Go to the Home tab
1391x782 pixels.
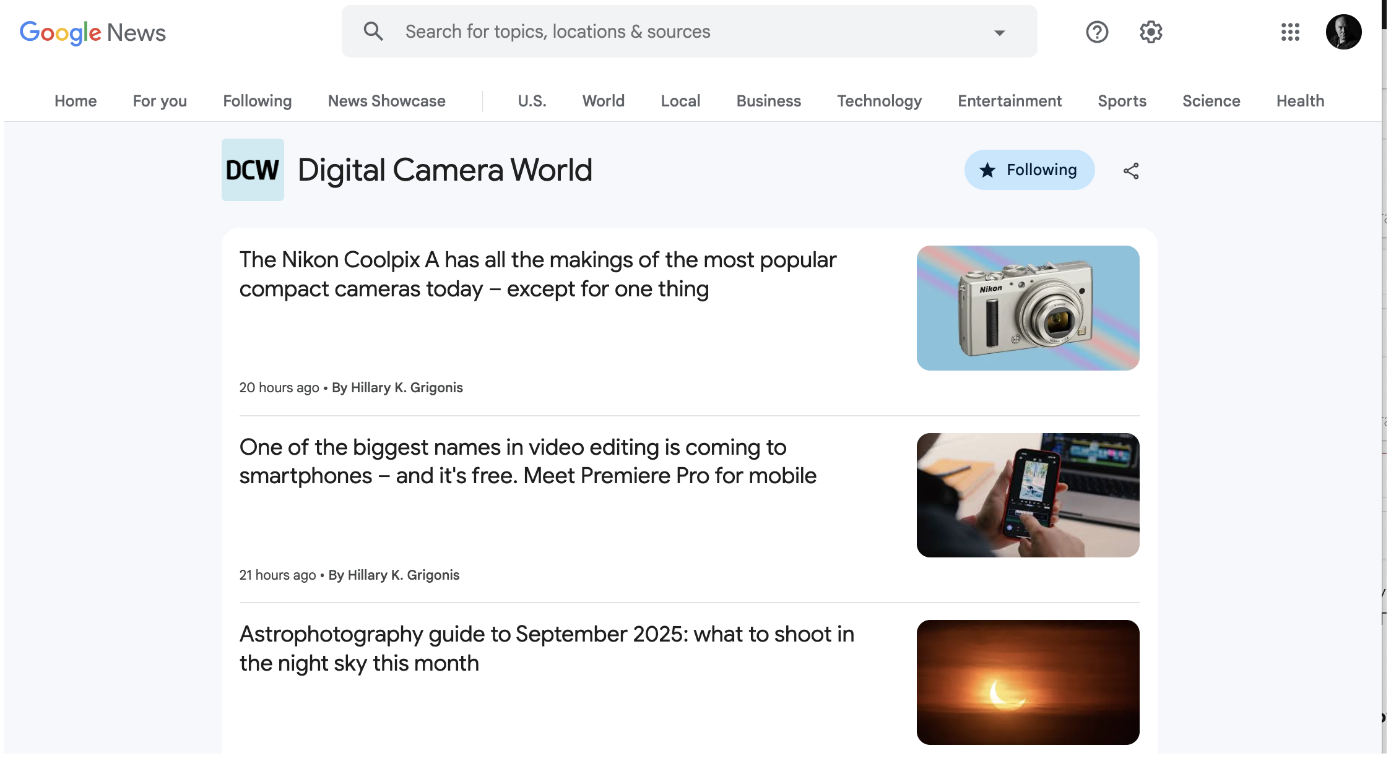76,101
